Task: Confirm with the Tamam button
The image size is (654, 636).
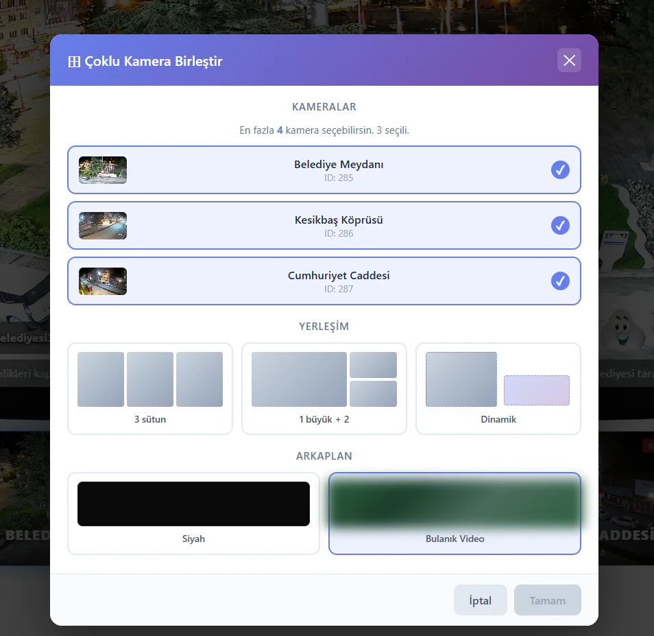Action: 547,600
